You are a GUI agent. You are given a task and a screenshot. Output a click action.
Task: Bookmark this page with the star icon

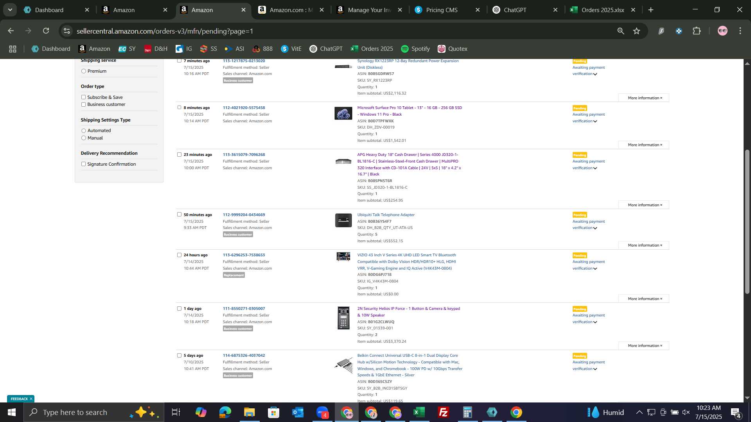pos(637,31)
